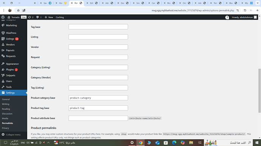Open the comments bubble icon
Screen dimensions: 261x146
point(39,17)
